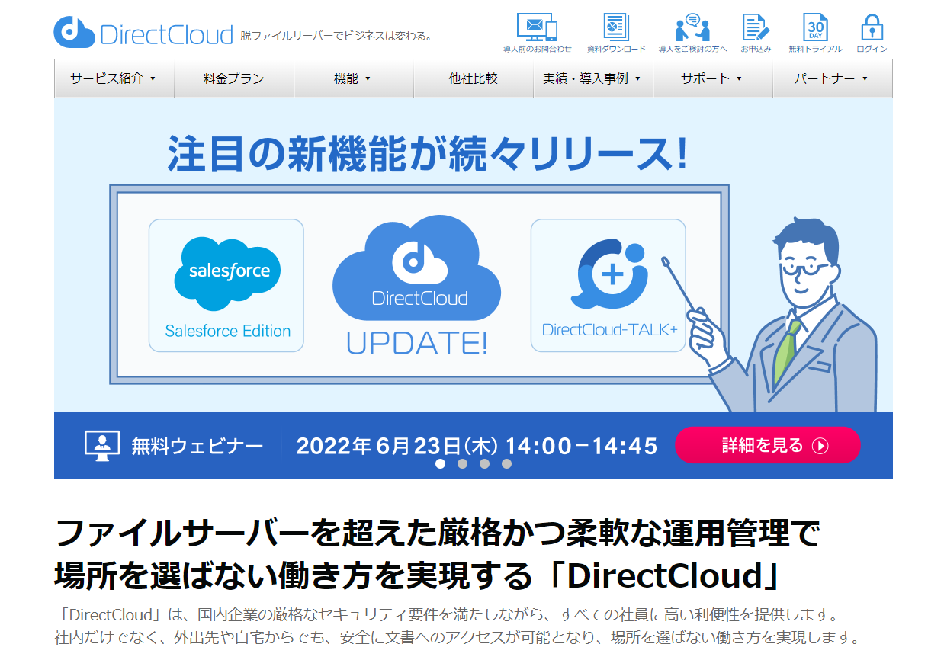Image resolution: width=944 pixels, height=660 pixels.
Task: Select 料金プラン in the navigation bar
Action: click(233, 78)
